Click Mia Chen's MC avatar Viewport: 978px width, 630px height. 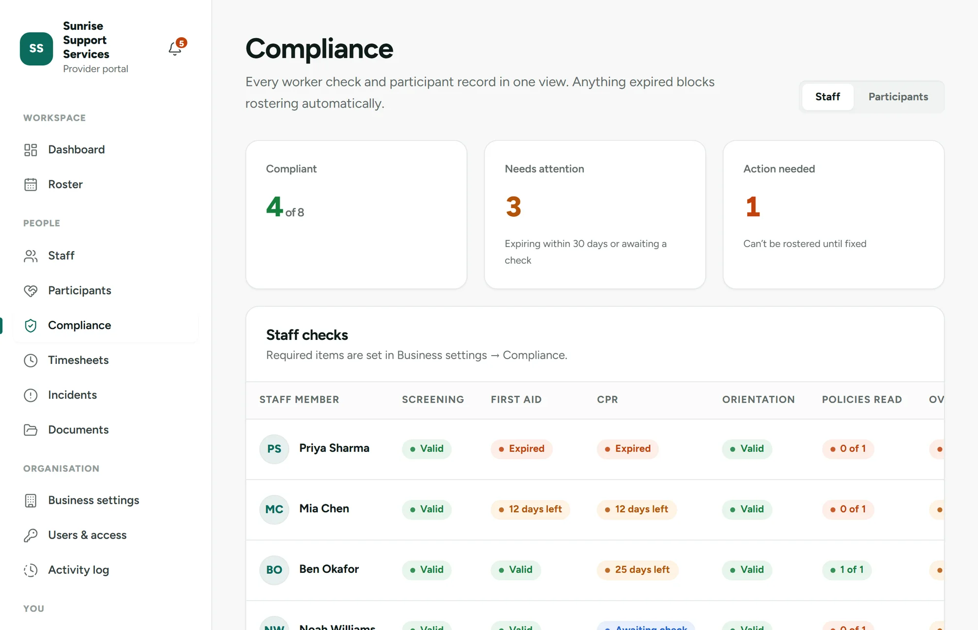click(x=274, y=509)
